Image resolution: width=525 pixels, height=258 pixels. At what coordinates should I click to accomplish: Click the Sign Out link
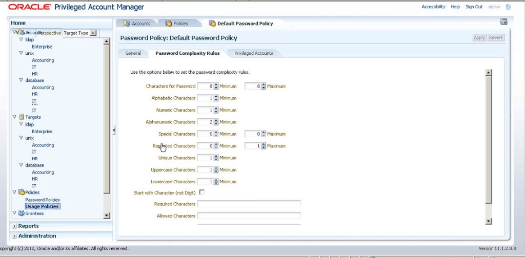[x=474, y=7]
